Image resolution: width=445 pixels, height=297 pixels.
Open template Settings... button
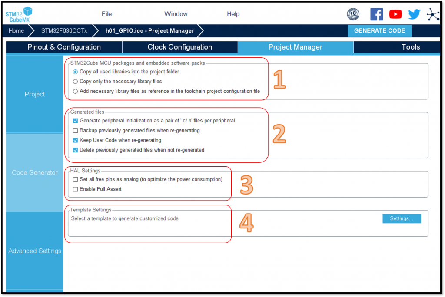pos(402,218)
